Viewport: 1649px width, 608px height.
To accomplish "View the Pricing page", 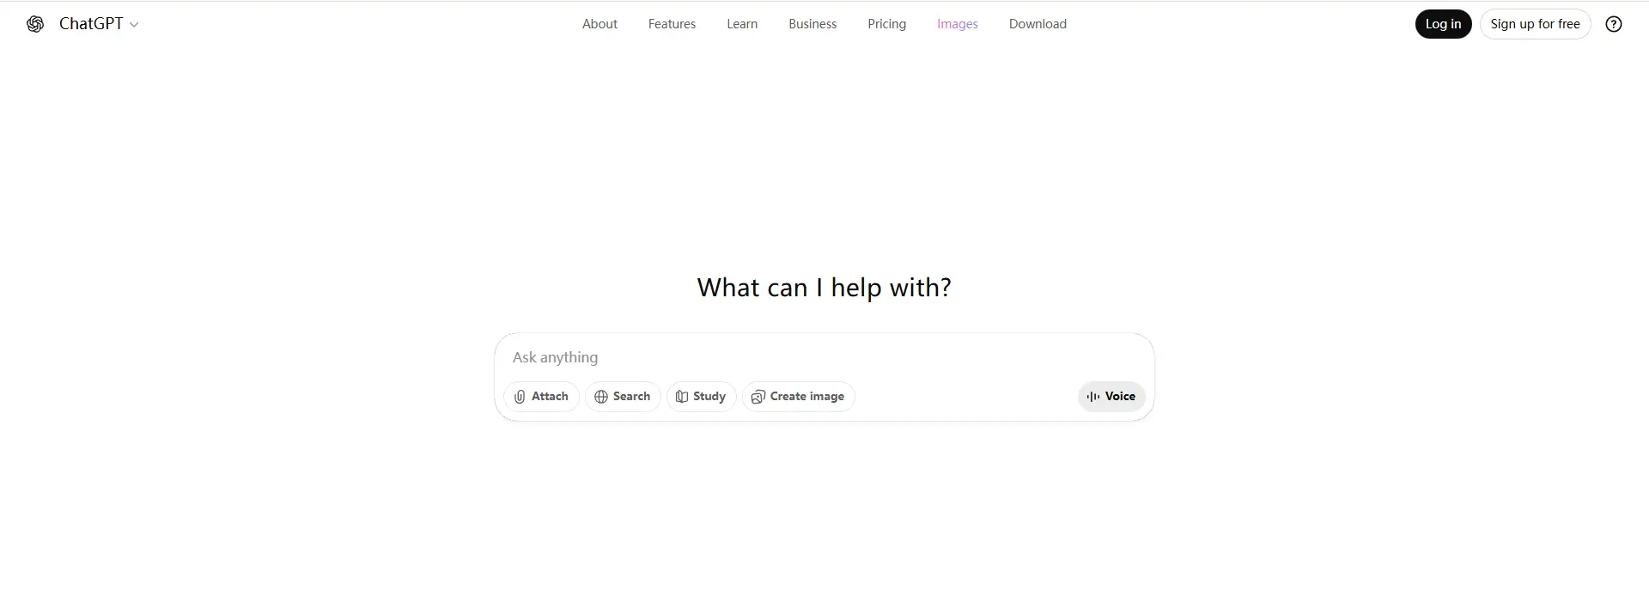I will pyautogui.click(x=886, y=24).
